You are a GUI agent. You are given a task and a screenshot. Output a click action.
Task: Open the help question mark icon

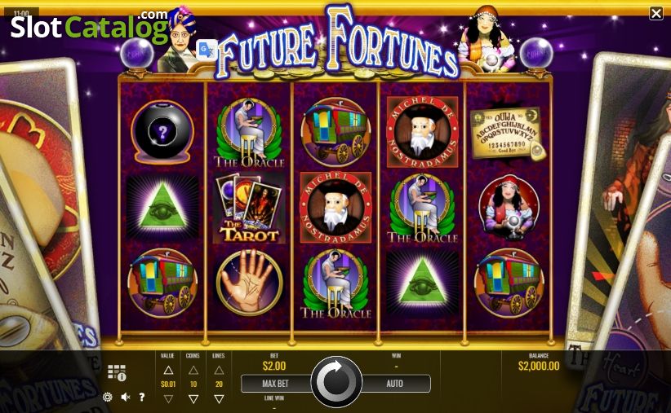[x=142, y=398]
